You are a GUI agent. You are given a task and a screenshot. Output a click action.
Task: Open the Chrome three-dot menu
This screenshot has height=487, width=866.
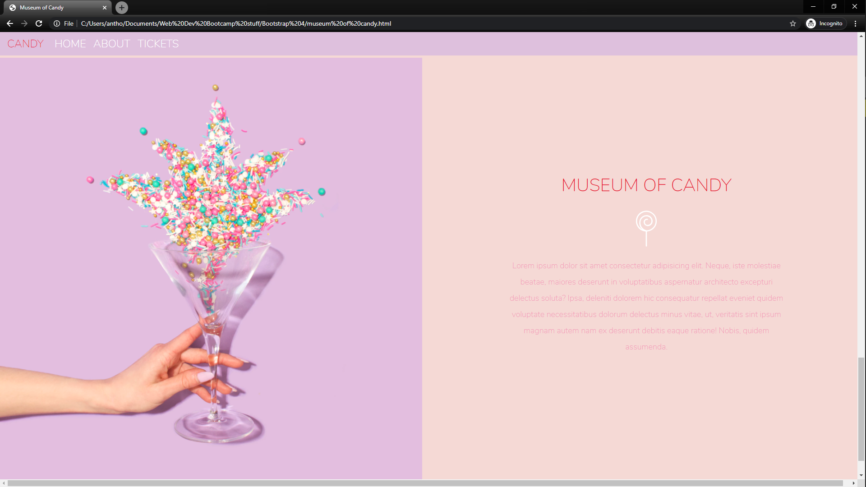856,23
